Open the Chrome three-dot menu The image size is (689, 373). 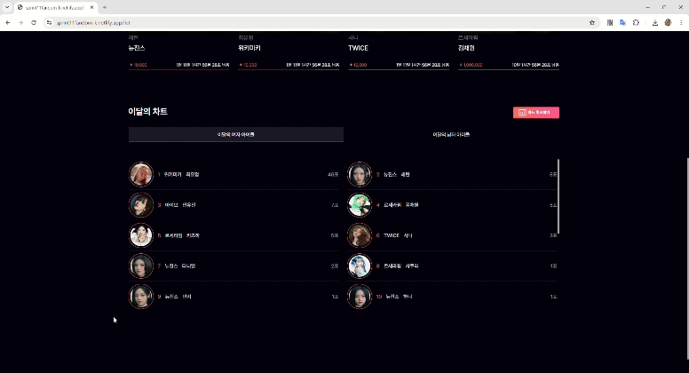pyautogui.click(x=681, y=22)
